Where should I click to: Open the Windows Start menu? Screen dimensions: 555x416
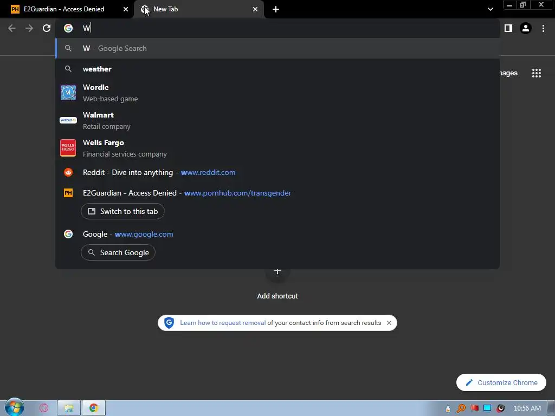(15, 408)
